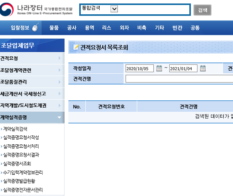
Task: Open the start date calendar picker
Action: 159,68
